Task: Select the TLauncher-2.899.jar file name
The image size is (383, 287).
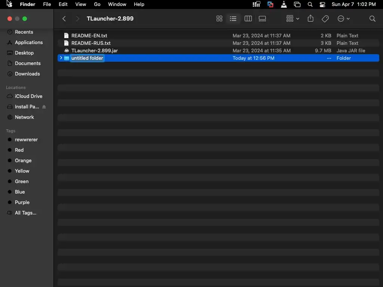Action: (x=95, y=50)
